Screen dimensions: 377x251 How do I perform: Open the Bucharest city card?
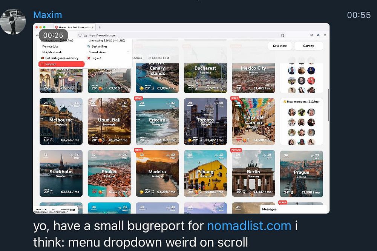click(205, 78)
